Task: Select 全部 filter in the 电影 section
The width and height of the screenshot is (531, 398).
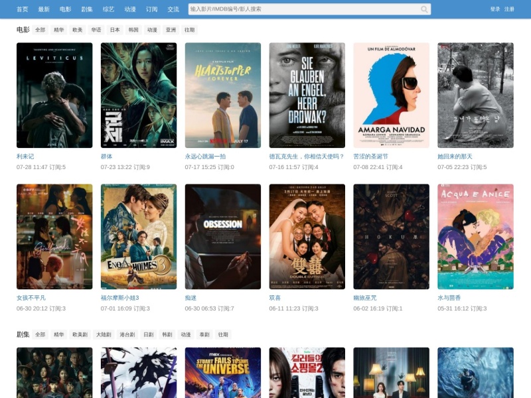Action: (x=40, y=30)
